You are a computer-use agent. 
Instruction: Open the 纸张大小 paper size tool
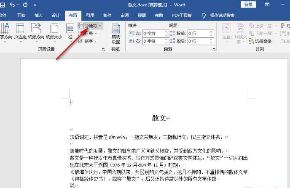[54, 33]
